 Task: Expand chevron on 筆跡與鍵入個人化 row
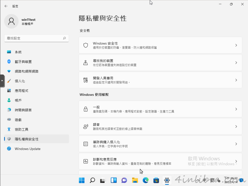pos(236,144)
